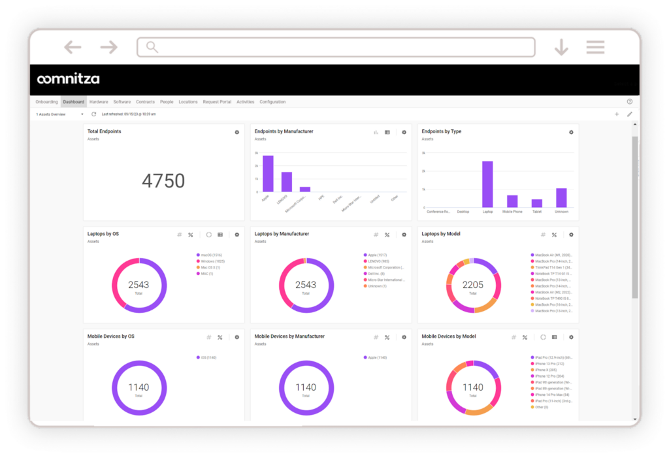This screenshot has width=669, height=456.
Task: Open settings gear on Total Endpoints widget
Action: (237, 132)
